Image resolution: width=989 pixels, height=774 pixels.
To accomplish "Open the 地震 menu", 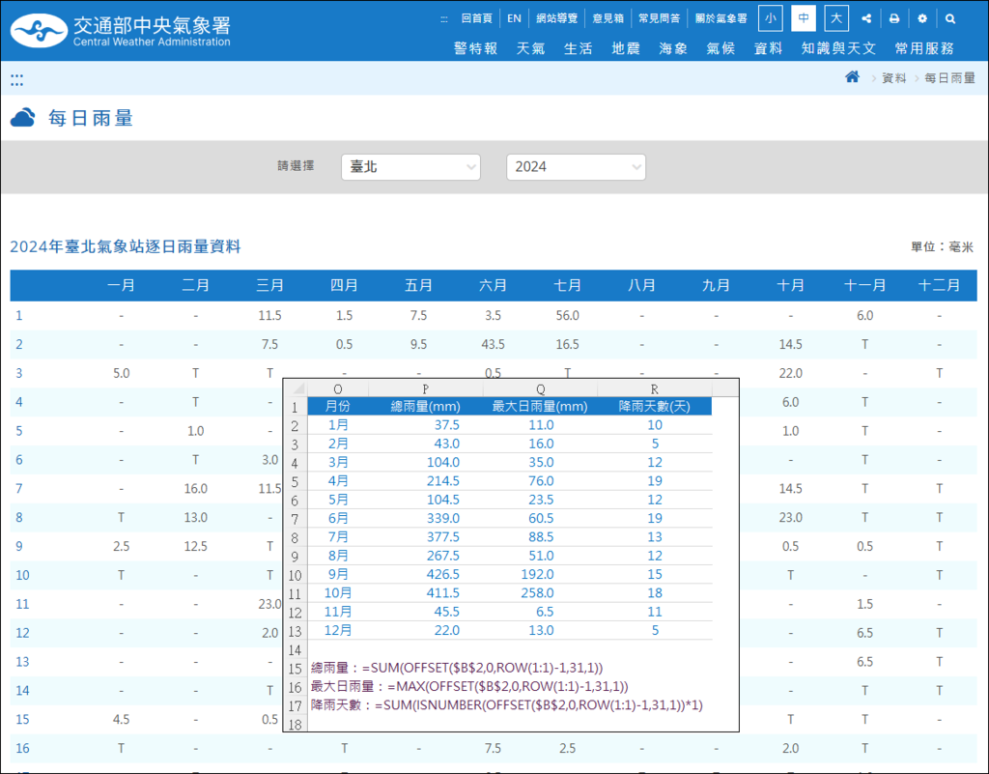I will pos(626,48).
